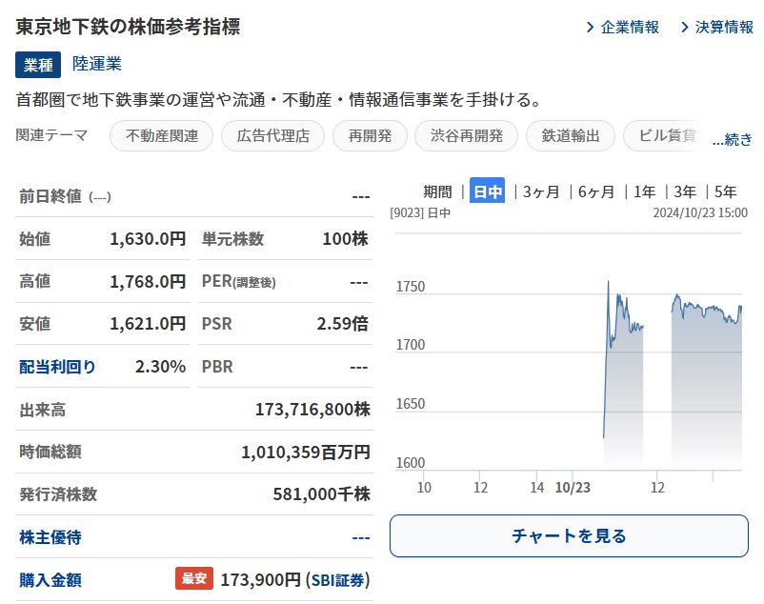
Task: Select the 不動産関連 theme tag
Action: click(162, 136)
